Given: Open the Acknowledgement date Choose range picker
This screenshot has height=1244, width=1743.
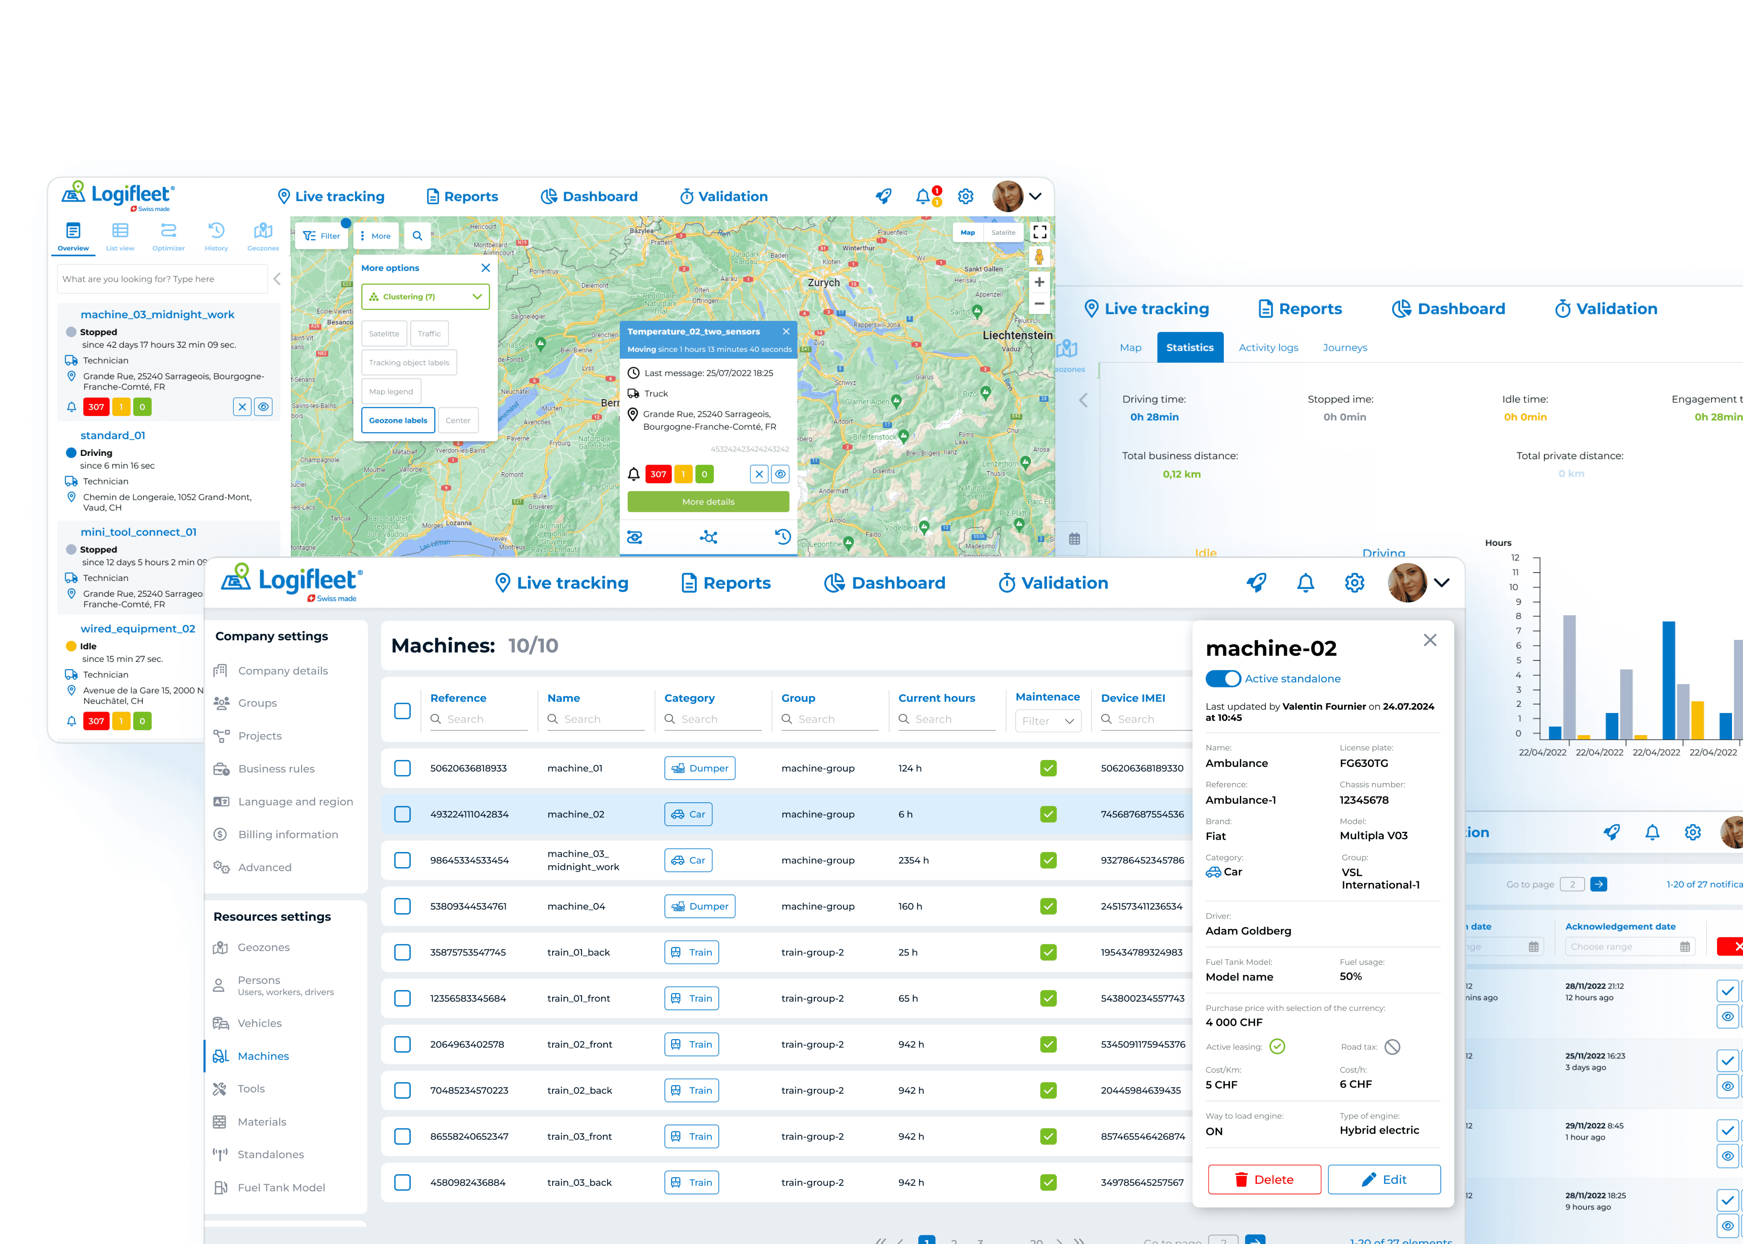Looking at the screenshot, I should coord(1630,947).
